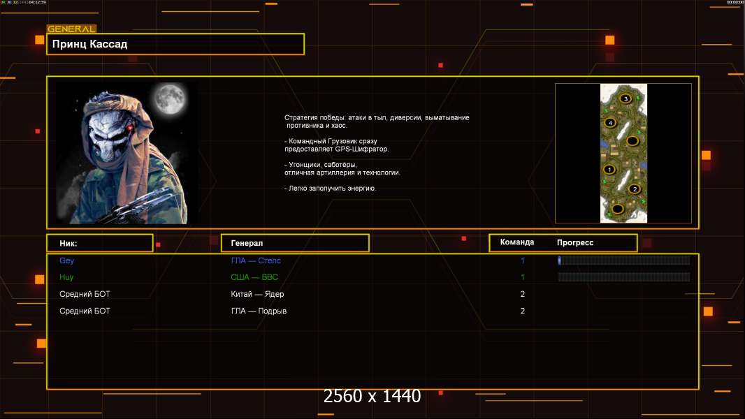Click the Легко заполучить энергию line
Screen dimensions: 745x419
(x=330, y=189)
